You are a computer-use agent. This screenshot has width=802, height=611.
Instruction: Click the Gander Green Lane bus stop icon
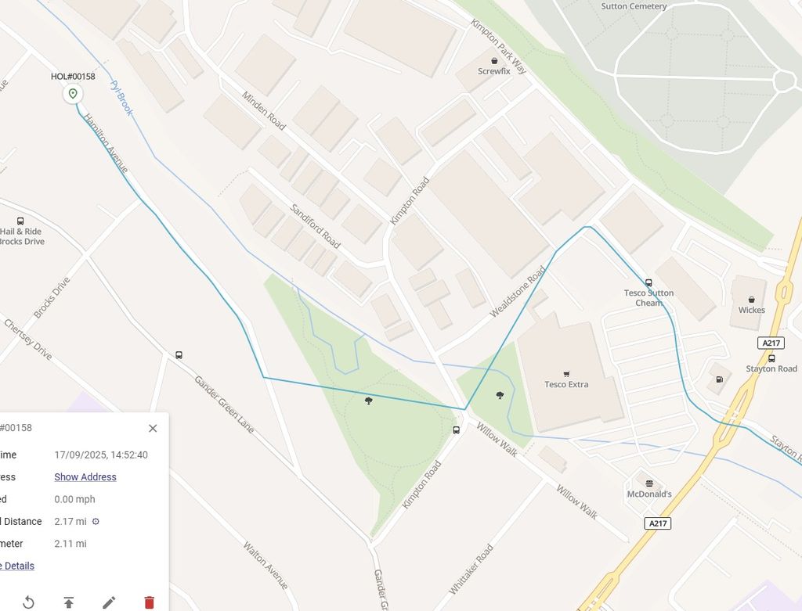[x=179, y=354]
